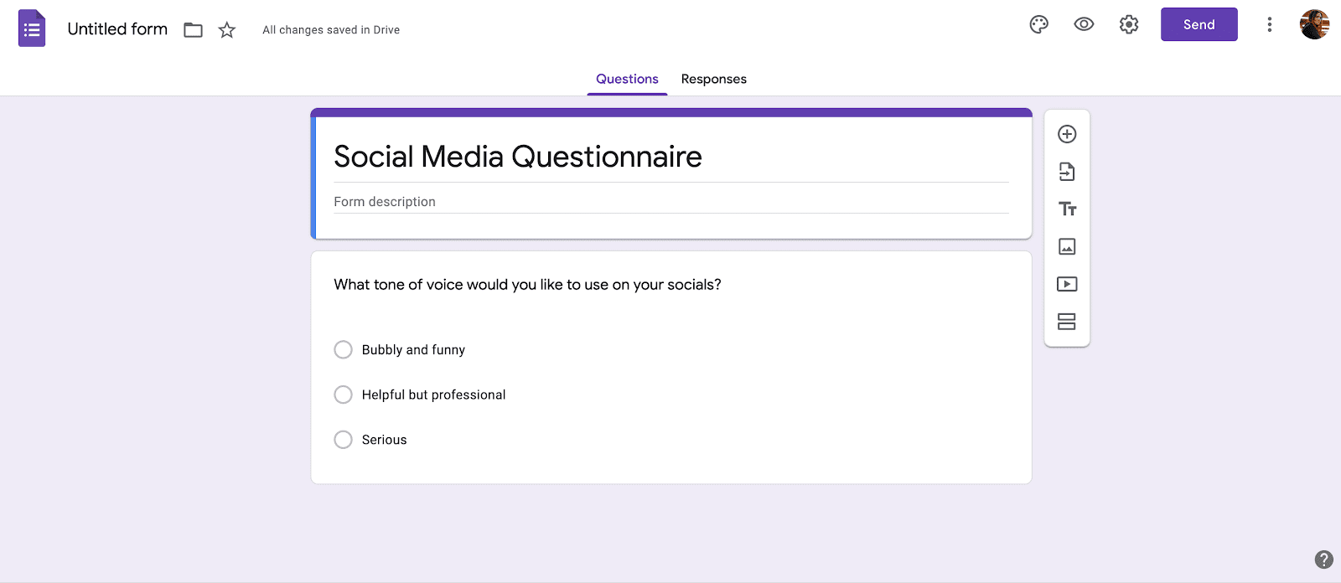The height and width of the screenshot is (583, 1341).
Task: Import questions from another form
Action: [x=1067, y=172]
